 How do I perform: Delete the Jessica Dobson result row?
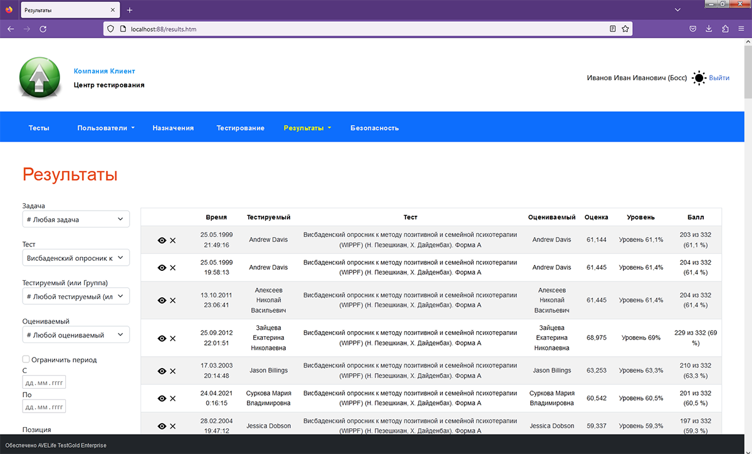tap(173, 426)
